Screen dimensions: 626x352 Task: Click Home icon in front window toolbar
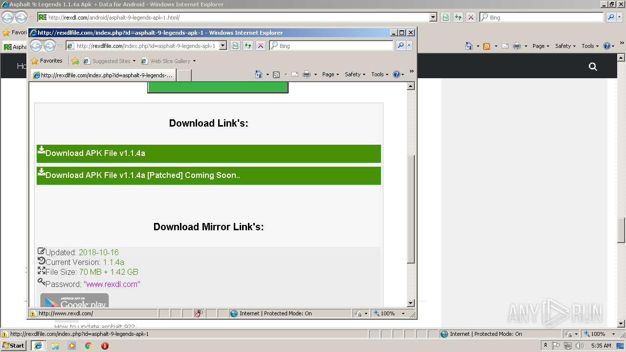259,74
